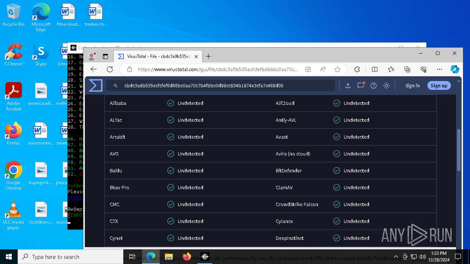470x264 pixels.
Task: Open File Explorer from taskbar
Action: click(169, 257)
